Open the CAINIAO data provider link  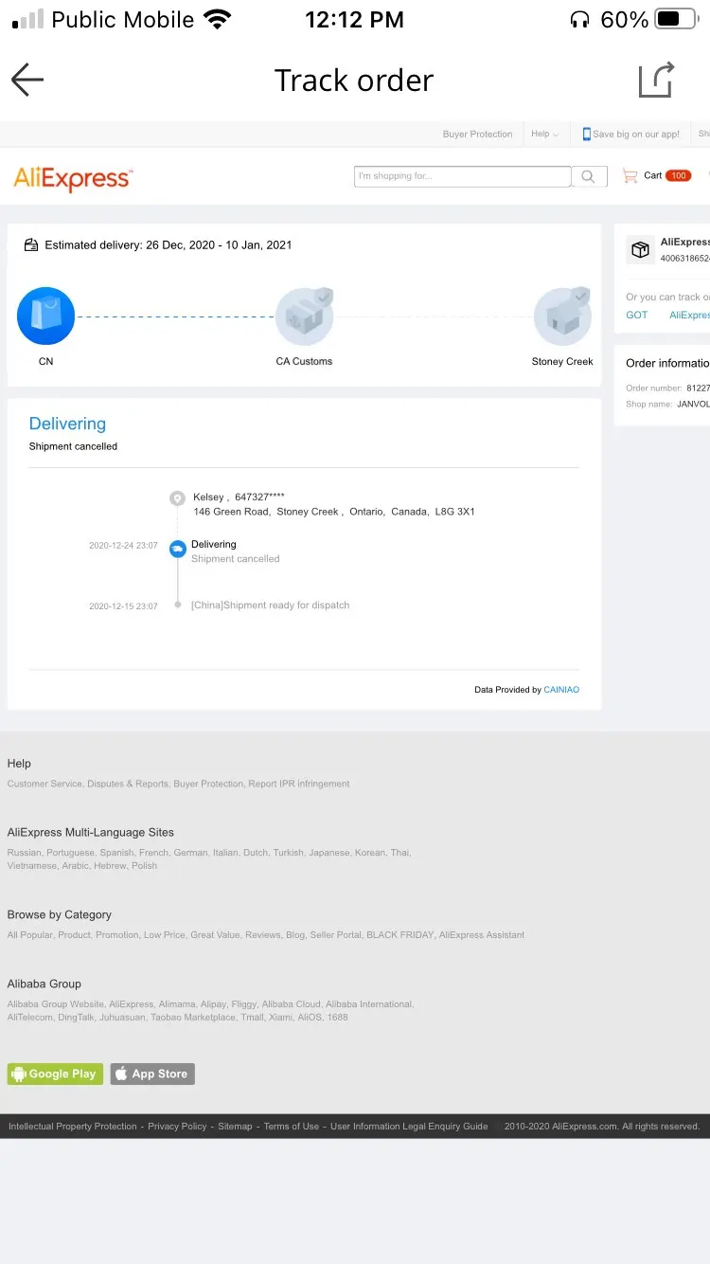[x=561, y=690]
